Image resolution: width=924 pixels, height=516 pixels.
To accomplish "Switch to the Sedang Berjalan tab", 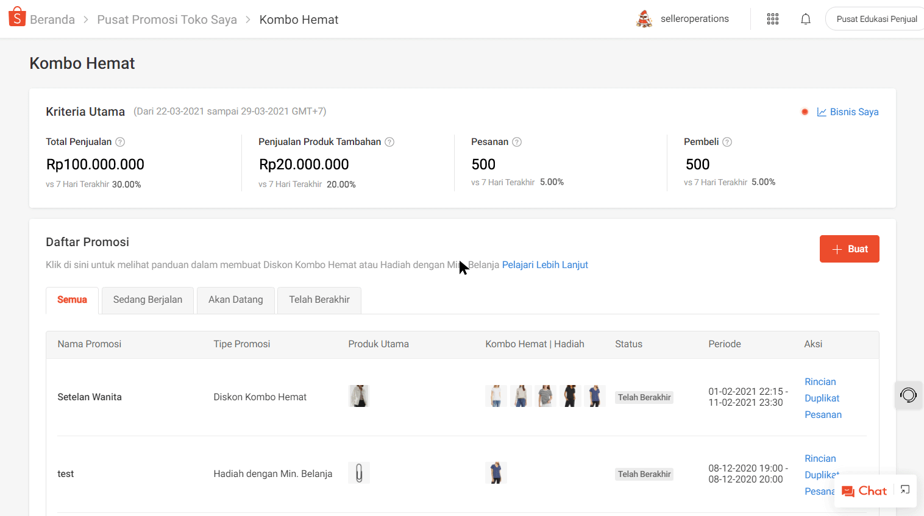I will [x=147, y=300].
